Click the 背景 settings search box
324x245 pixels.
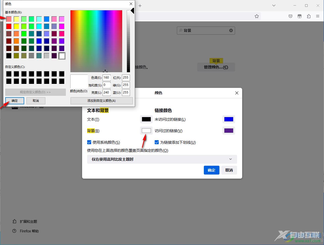(206, 30)
